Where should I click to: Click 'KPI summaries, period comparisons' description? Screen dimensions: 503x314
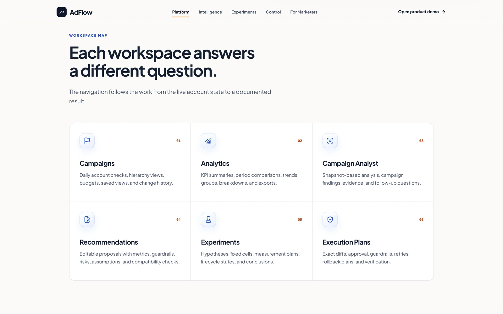pyautogui.click(x=250, y=179)
